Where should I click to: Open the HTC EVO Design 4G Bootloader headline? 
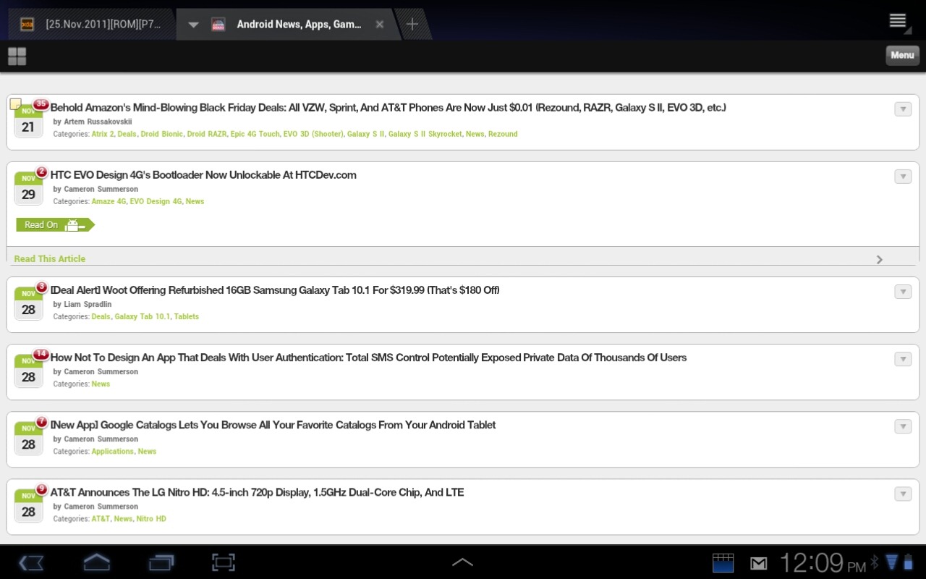(x=203, y=175)
